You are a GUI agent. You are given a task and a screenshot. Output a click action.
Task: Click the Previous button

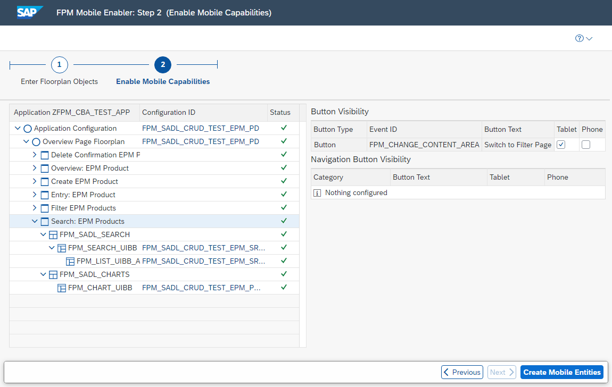[462, 372]
